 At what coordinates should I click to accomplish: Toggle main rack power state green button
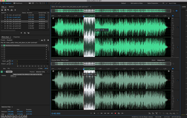pyautogui.click(x=2, y=72)
